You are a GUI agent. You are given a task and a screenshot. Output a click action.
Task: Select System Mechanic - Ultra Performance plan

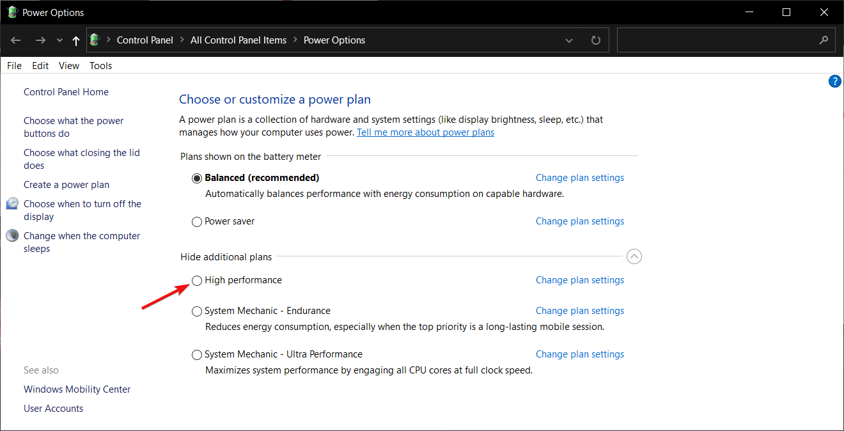pyautogui.click(x=197, y=354)
